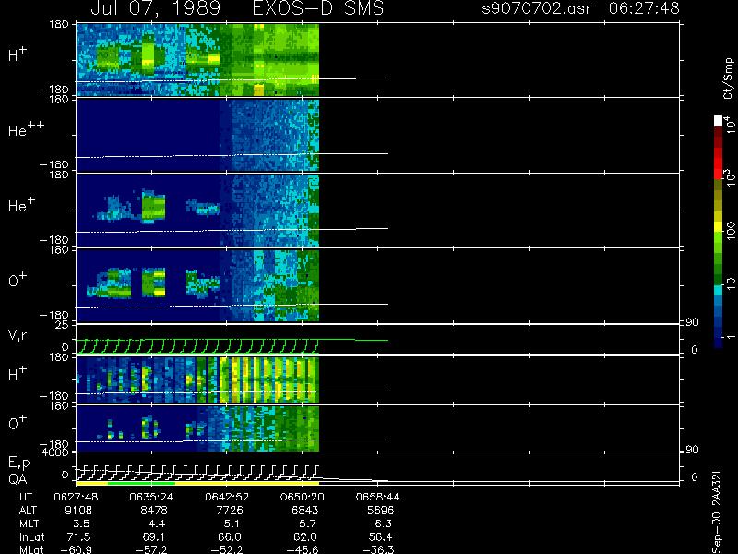The height and width of the screenshot is (554, 738).
Task: Click the "QA" label
Action: (18, 479)
